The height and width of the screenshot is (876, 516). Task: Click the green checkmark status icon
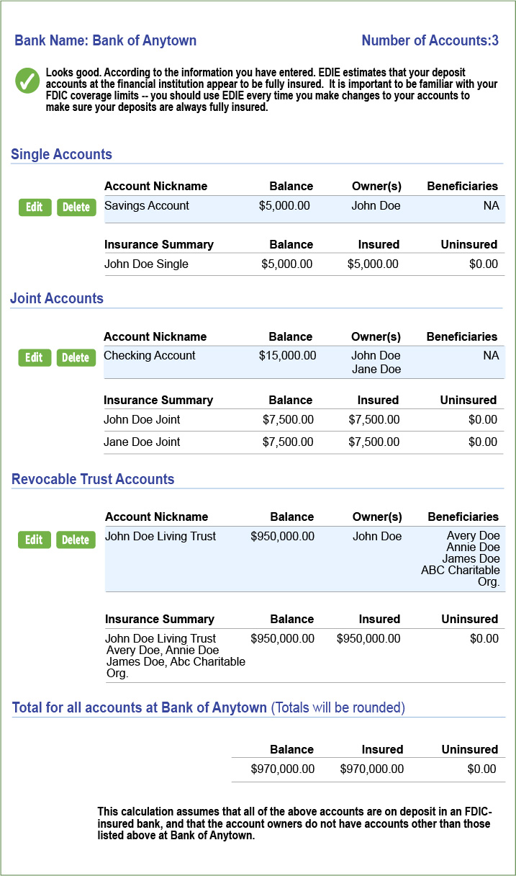(x=27, y=81)
